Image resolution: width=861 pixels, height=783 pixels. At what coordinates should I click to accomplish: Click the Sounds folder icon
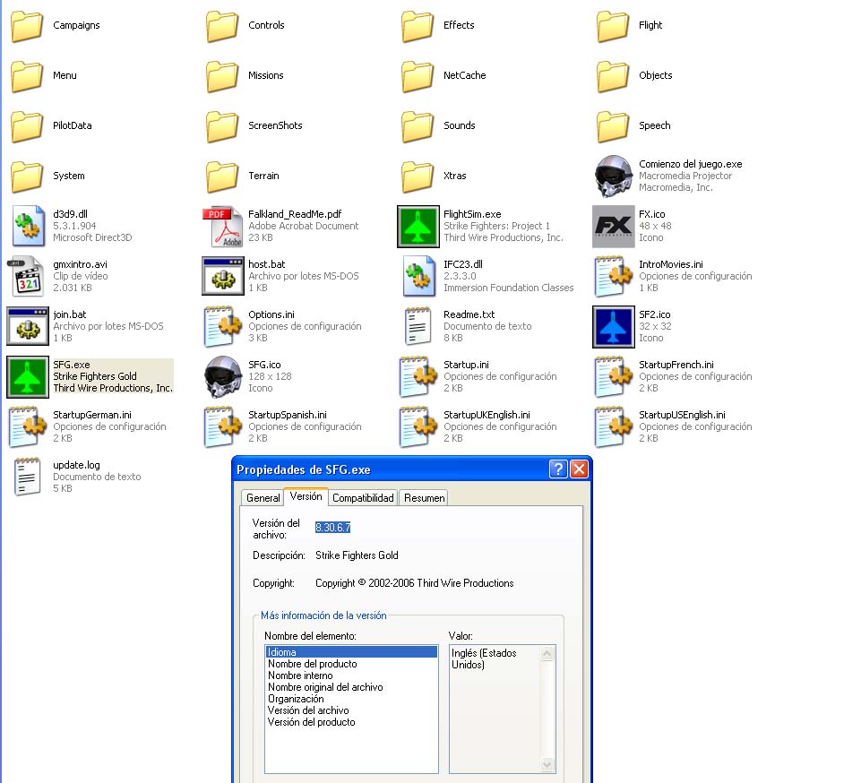tap(418, 125)
